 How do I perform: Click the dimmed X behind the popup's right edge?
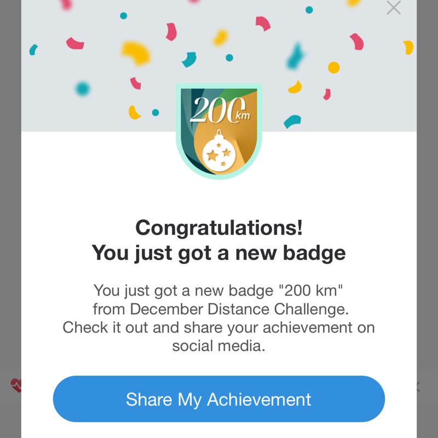coord(418,387)
